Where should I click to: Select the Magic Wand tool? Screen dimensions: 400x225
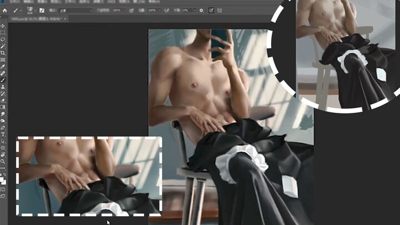(x=3, y=46)
